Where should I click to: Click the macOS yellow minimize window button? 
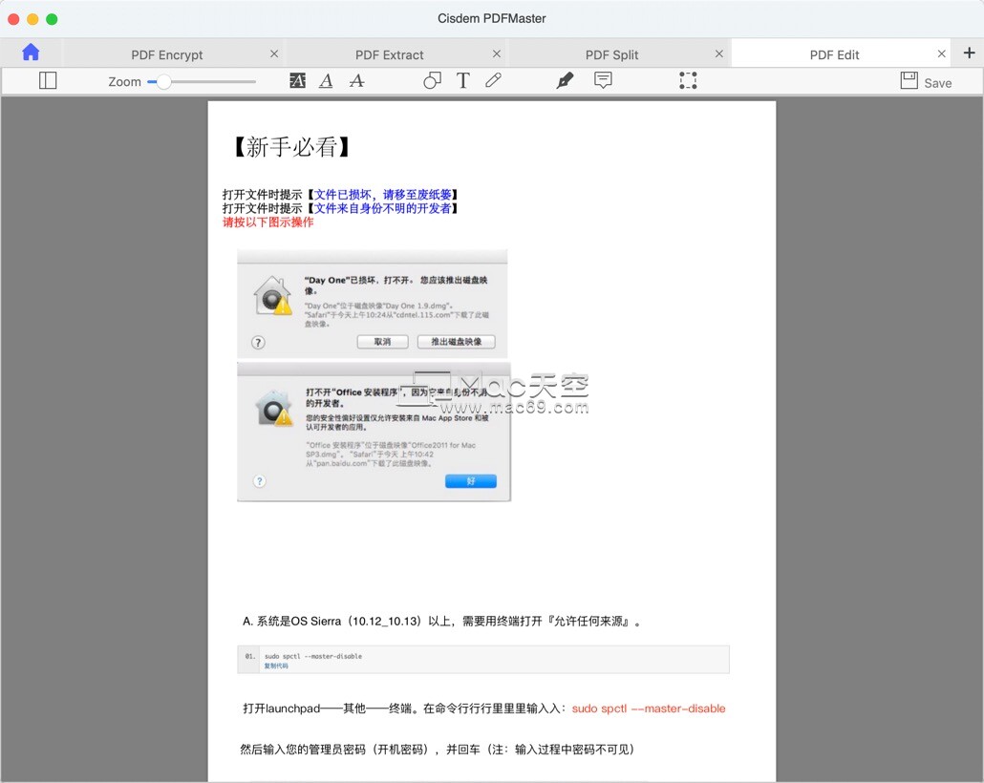pos(32,19)
